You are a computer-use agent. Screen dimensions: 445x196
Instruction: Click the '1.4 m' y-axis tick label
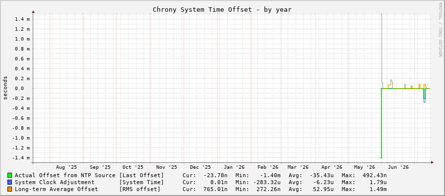23,19
